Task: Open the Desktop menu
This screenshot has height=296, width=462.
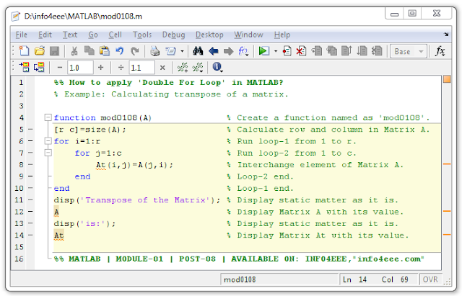Action: 209,35
